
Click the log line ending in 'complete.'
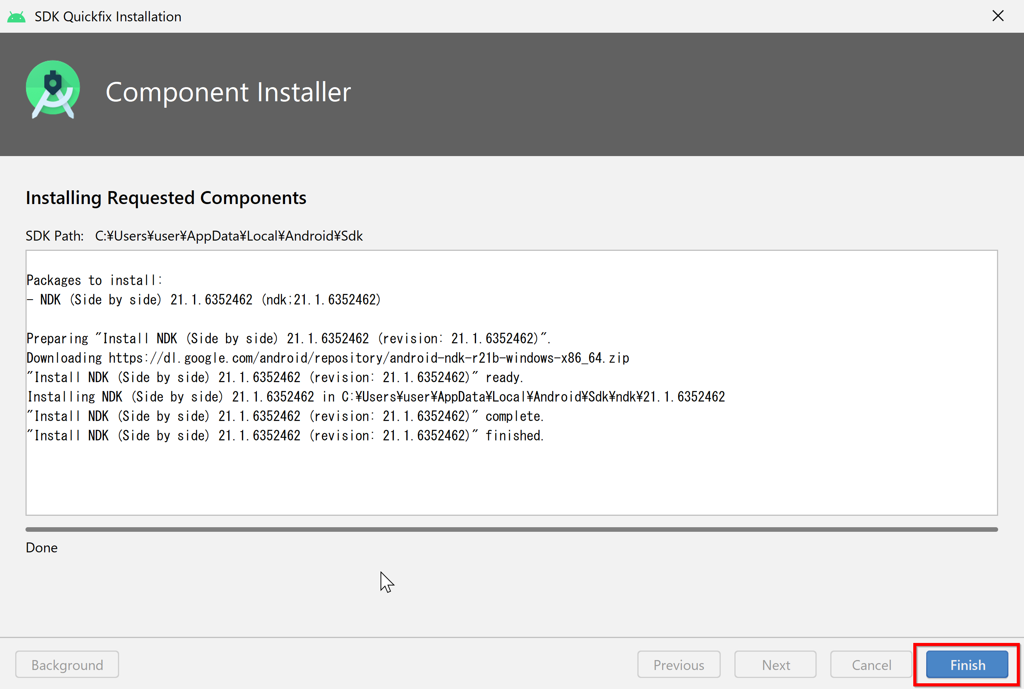[285, 416]
